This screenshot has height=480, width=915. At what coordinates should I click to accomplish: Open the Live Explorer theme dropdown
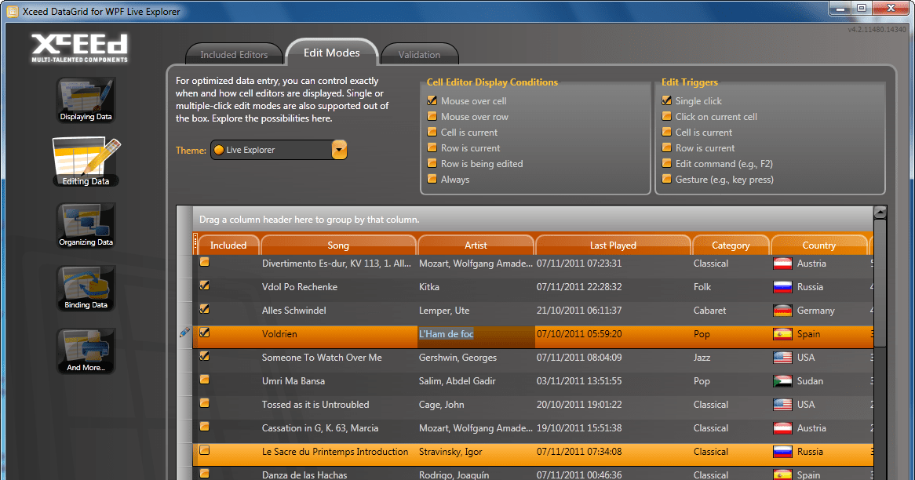click(x=339, y=149)
